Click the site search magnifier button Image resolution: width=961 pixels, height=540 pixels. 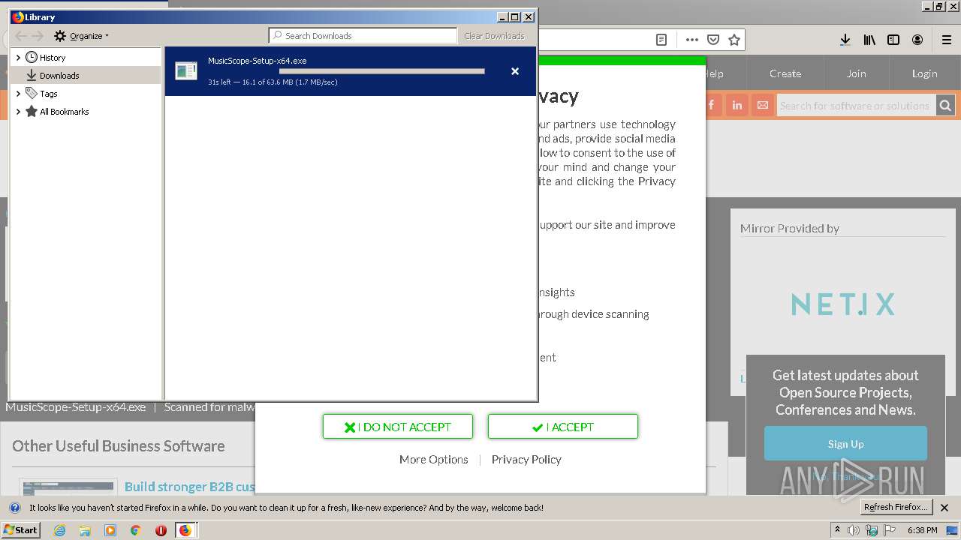tap(945, 106)
